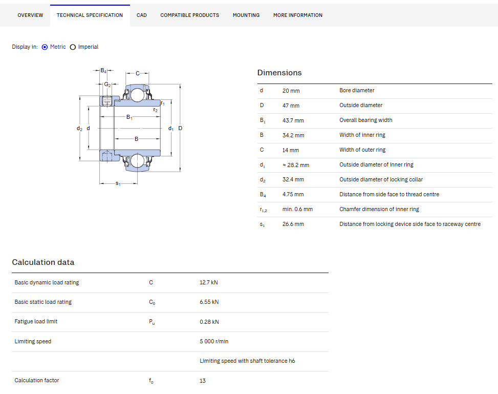Click 'Outside diameter of locking collar' text
This screenshot has height=394, width=498.
381,180
